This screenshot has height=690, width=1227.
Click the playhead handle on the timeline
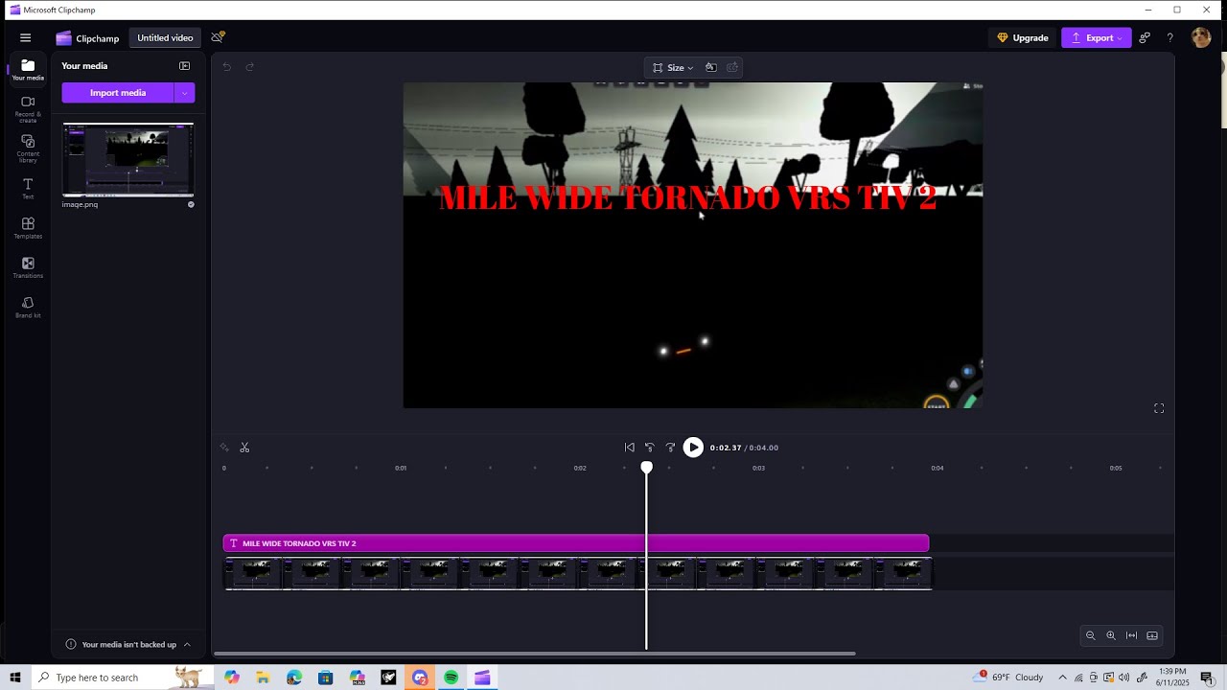647,467
